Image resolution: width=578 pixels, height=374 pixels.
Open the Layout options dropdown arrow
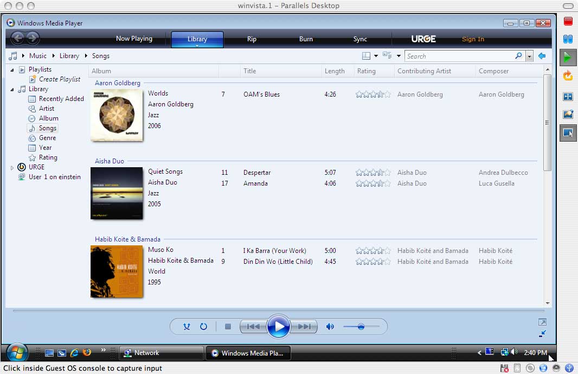376,56
